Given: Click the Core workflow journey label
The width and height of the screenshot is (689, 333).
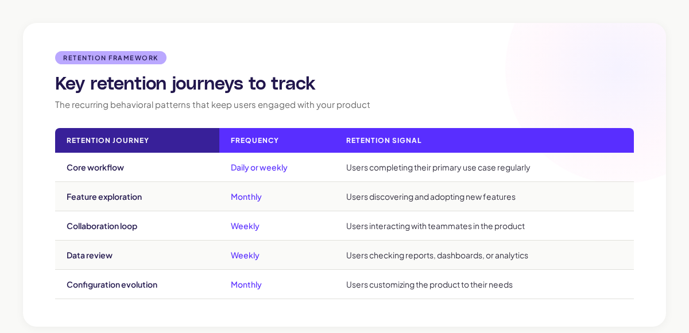Looking at the screenshot, I should (x=95, y=168).
